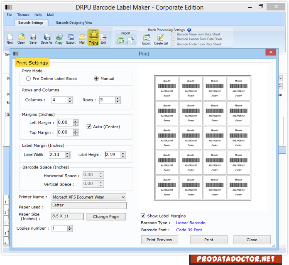The image size is (289, 265).
Task: Click the Copies number field
Action: (x=59, y=229)
